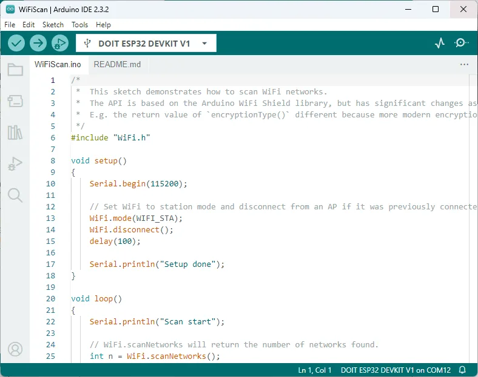Click on Serial.println("Scan start"); line
This screenshot has width=478, height=377.
pos(157,321)
